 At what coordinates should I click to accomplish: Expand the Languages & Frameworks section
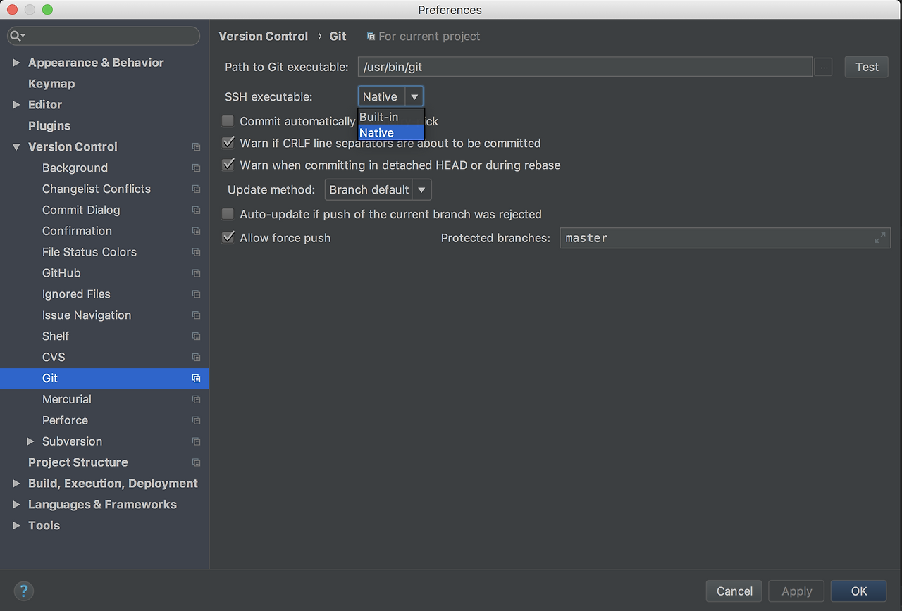16,505
